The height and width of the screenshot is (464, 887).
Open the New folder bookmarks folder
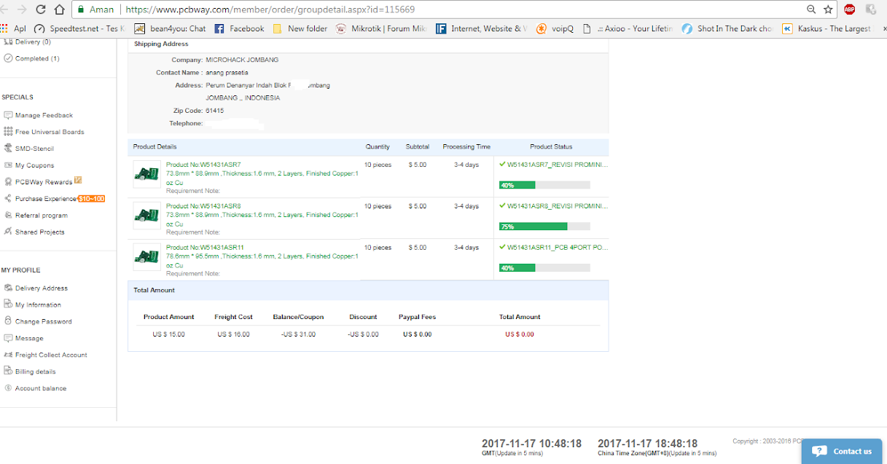tap(300, 28)
